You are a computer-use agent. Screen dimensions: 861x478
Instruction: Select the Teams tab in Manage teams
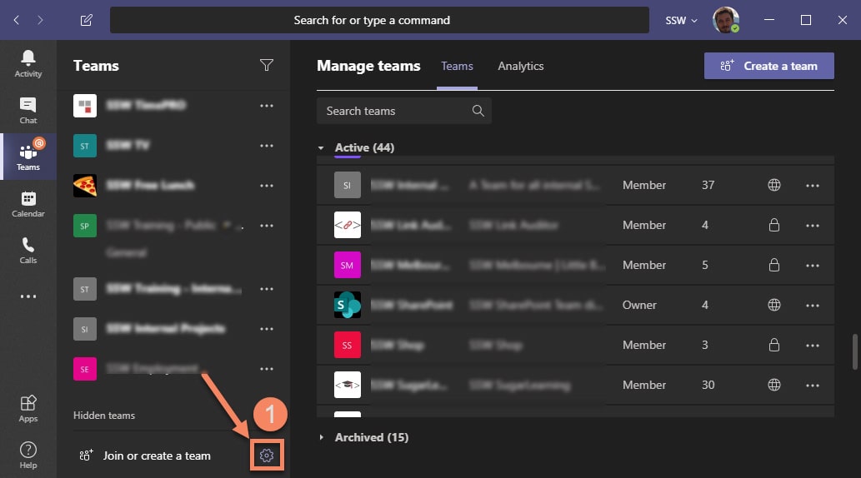tap(457, 66)
